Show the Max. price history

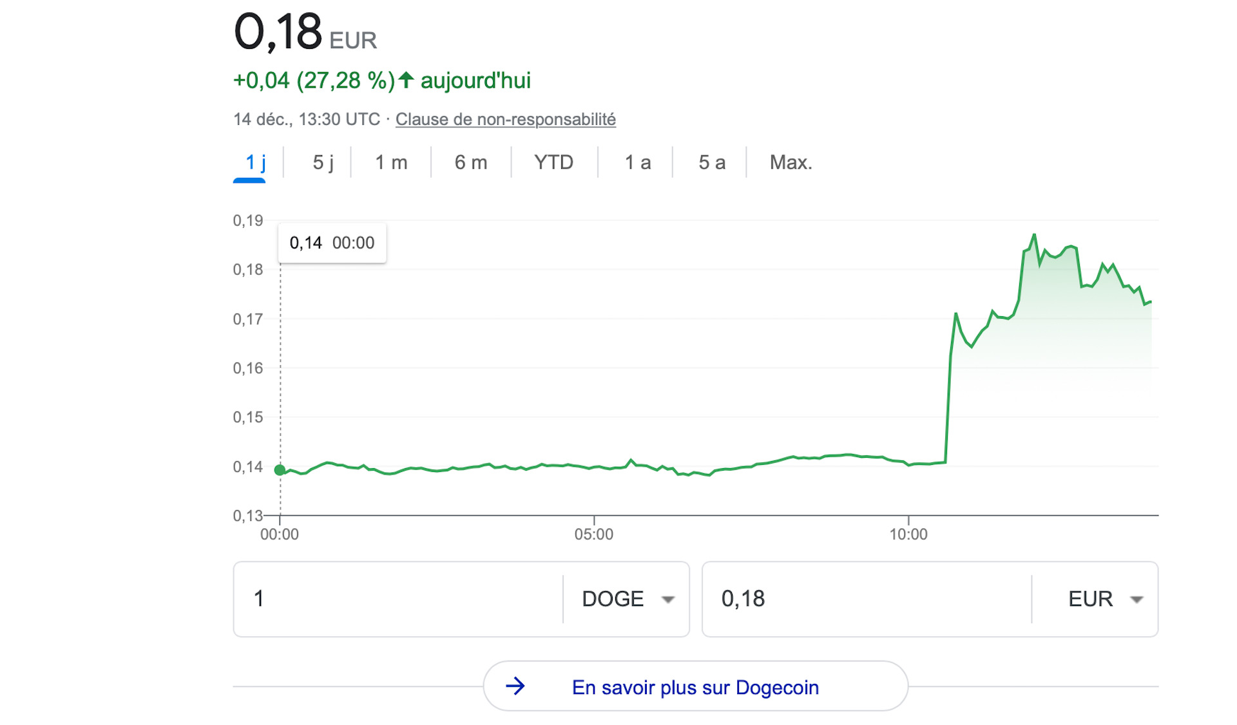791,162
